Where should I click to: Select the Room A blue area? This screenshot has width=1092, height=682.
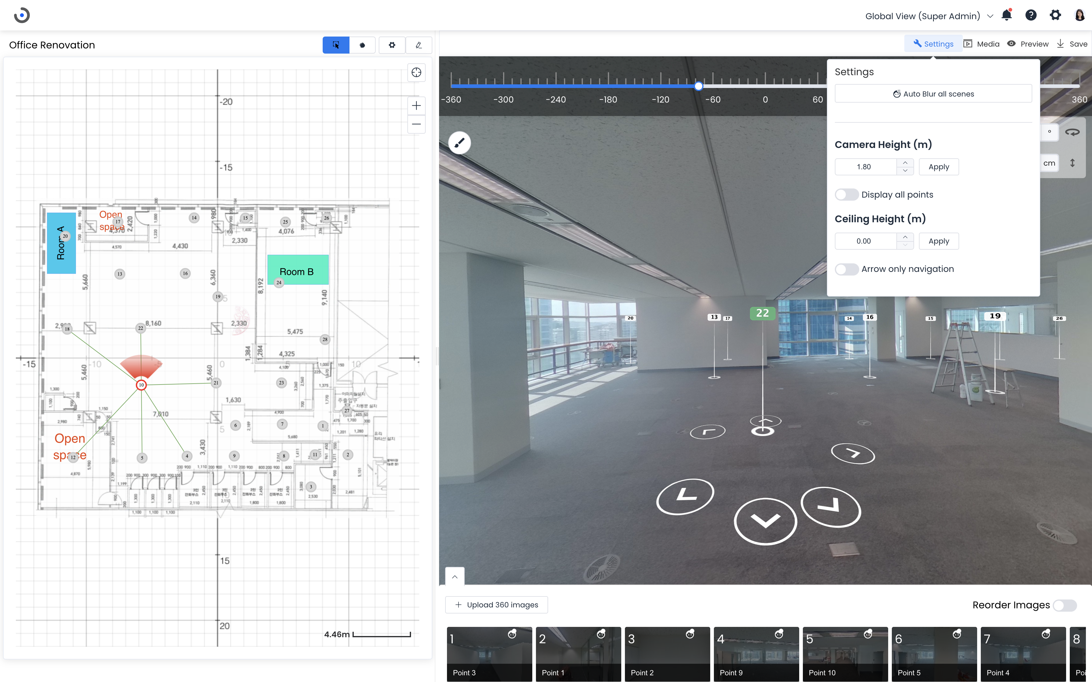[61, 243]
